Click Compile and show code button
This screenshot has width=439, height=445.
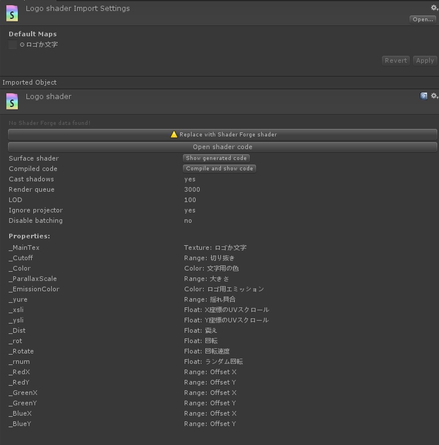pyautogui.click(x=220, y=169)
